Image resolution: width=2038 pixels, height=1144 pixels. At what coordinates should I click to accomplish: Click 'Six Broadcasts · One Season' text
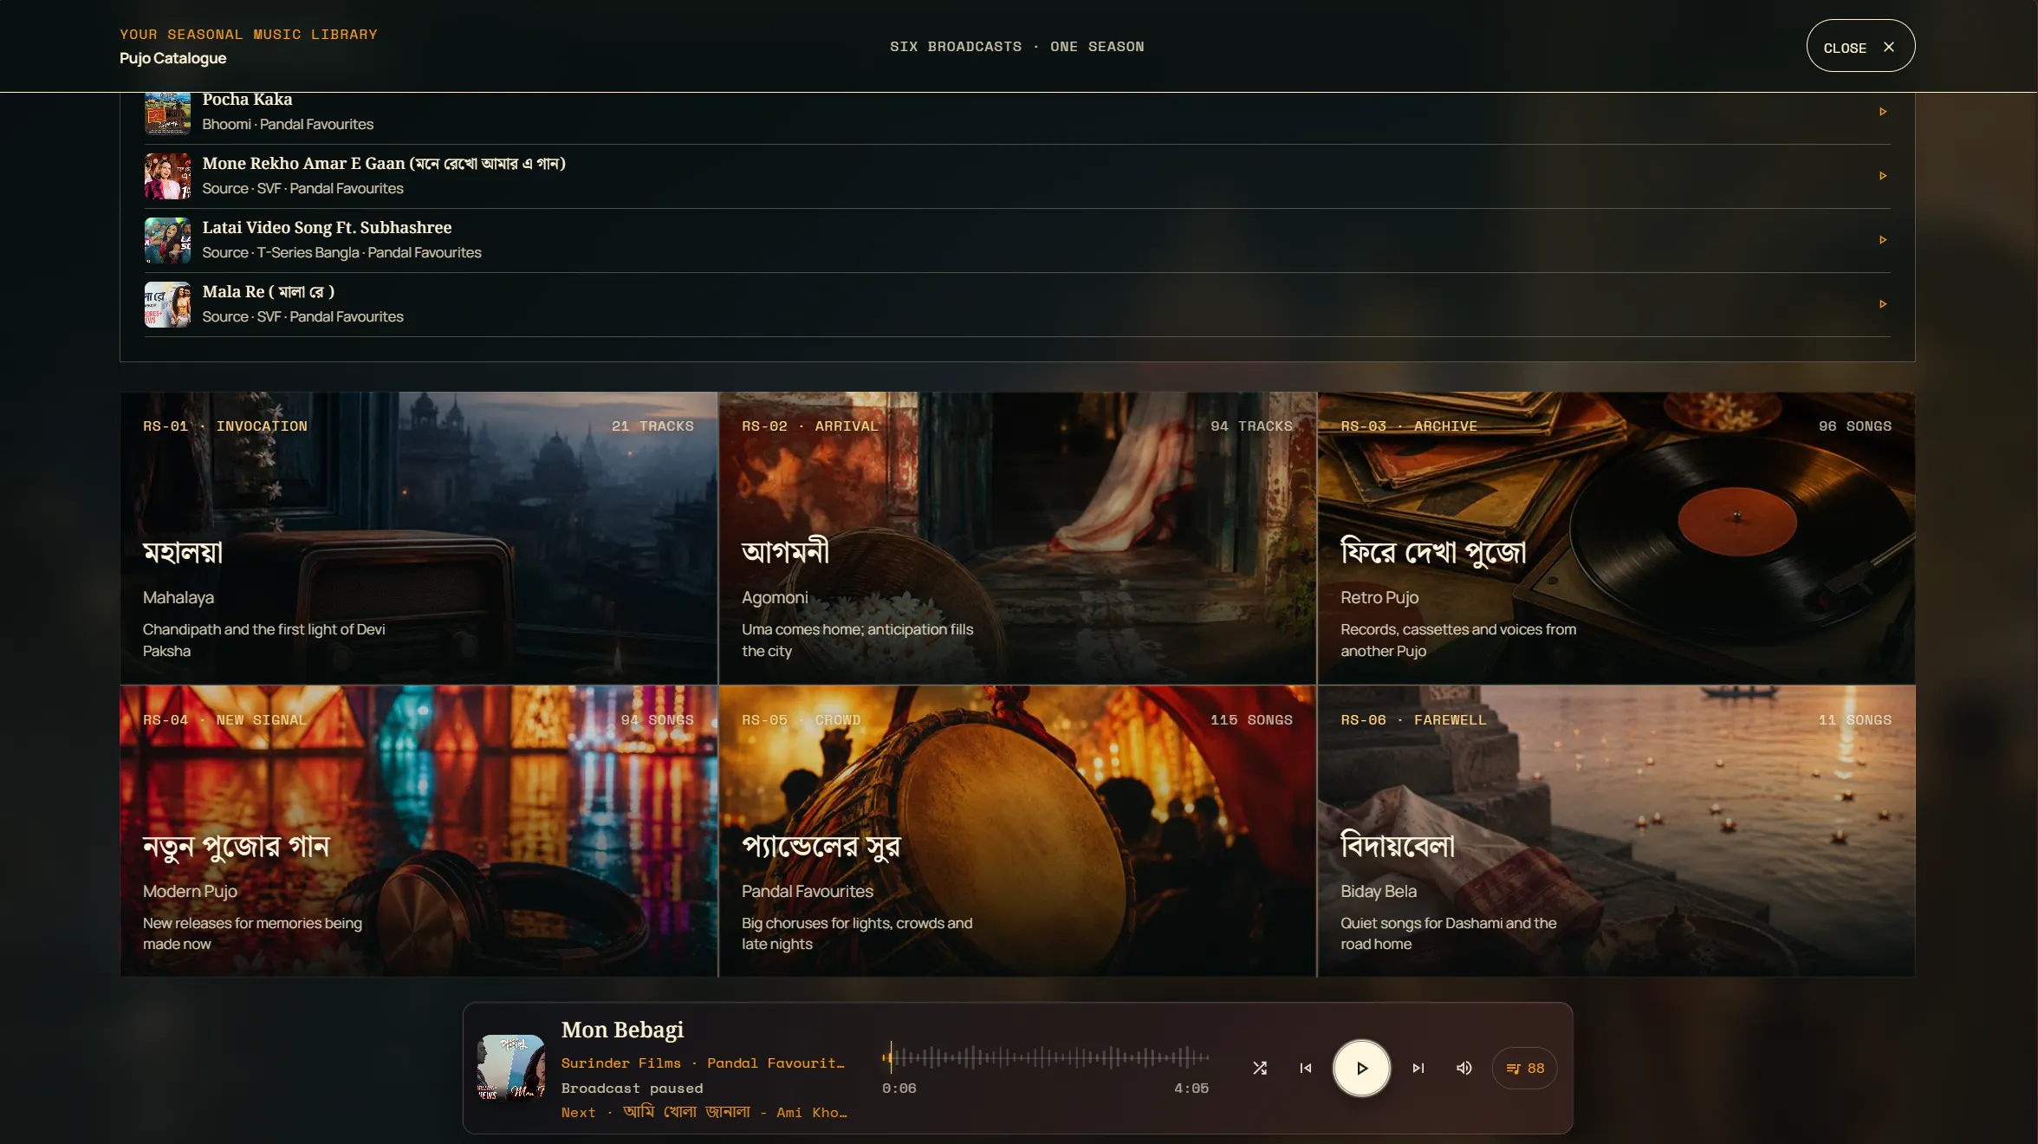click(1017, 47)
